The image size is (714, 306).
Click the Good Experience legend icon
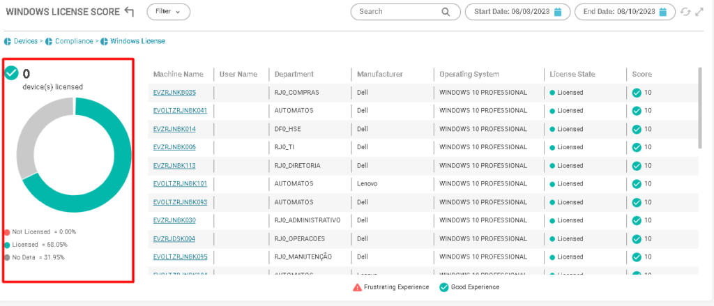(x=444, y=287)
